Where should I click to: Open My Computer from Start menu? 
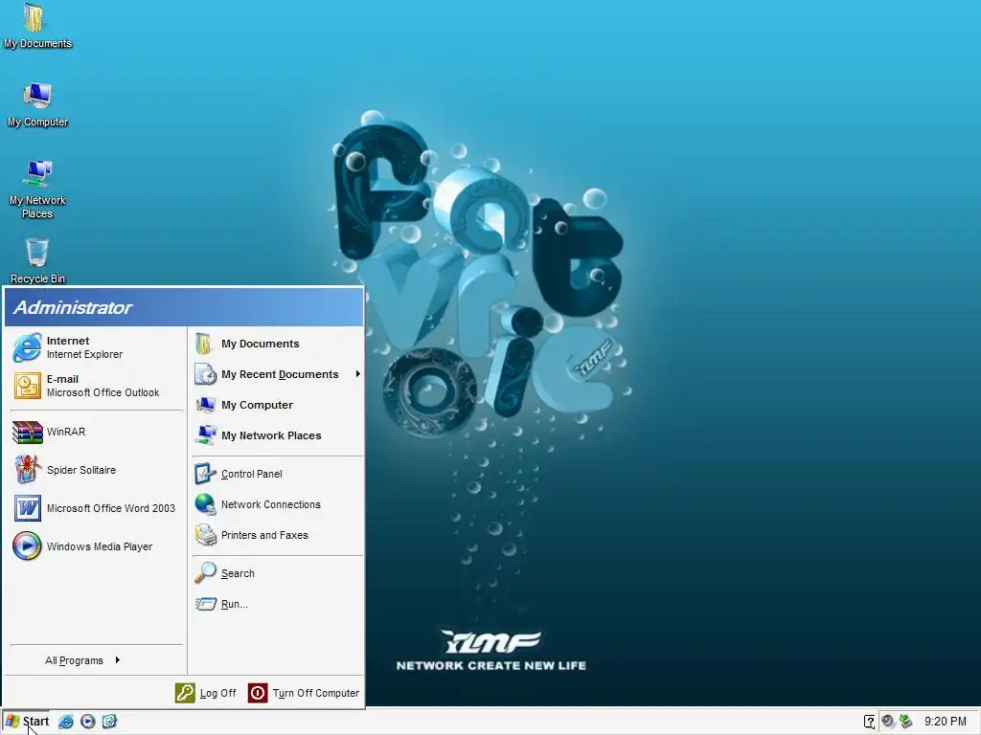coord(277,405)
